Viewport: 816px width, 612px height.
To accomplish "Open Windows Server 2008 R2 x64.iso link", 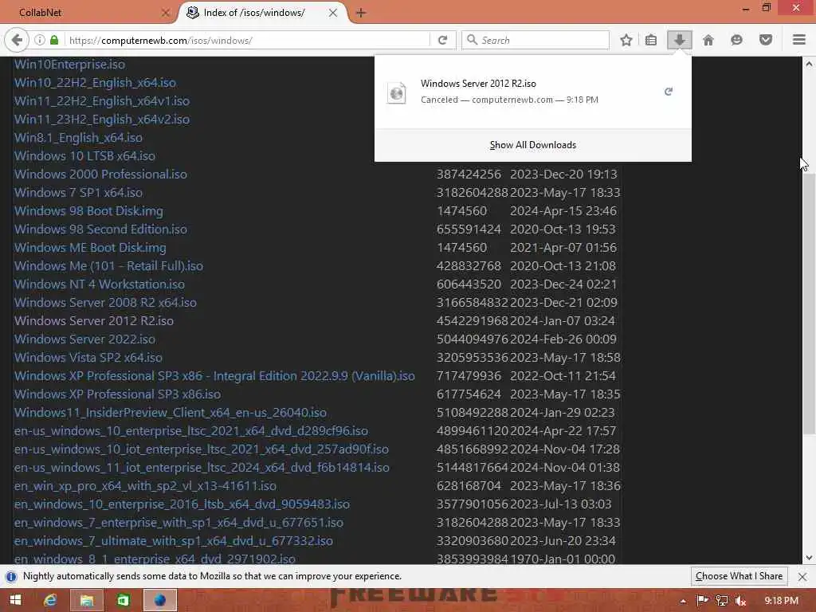I will coord(105,302).
